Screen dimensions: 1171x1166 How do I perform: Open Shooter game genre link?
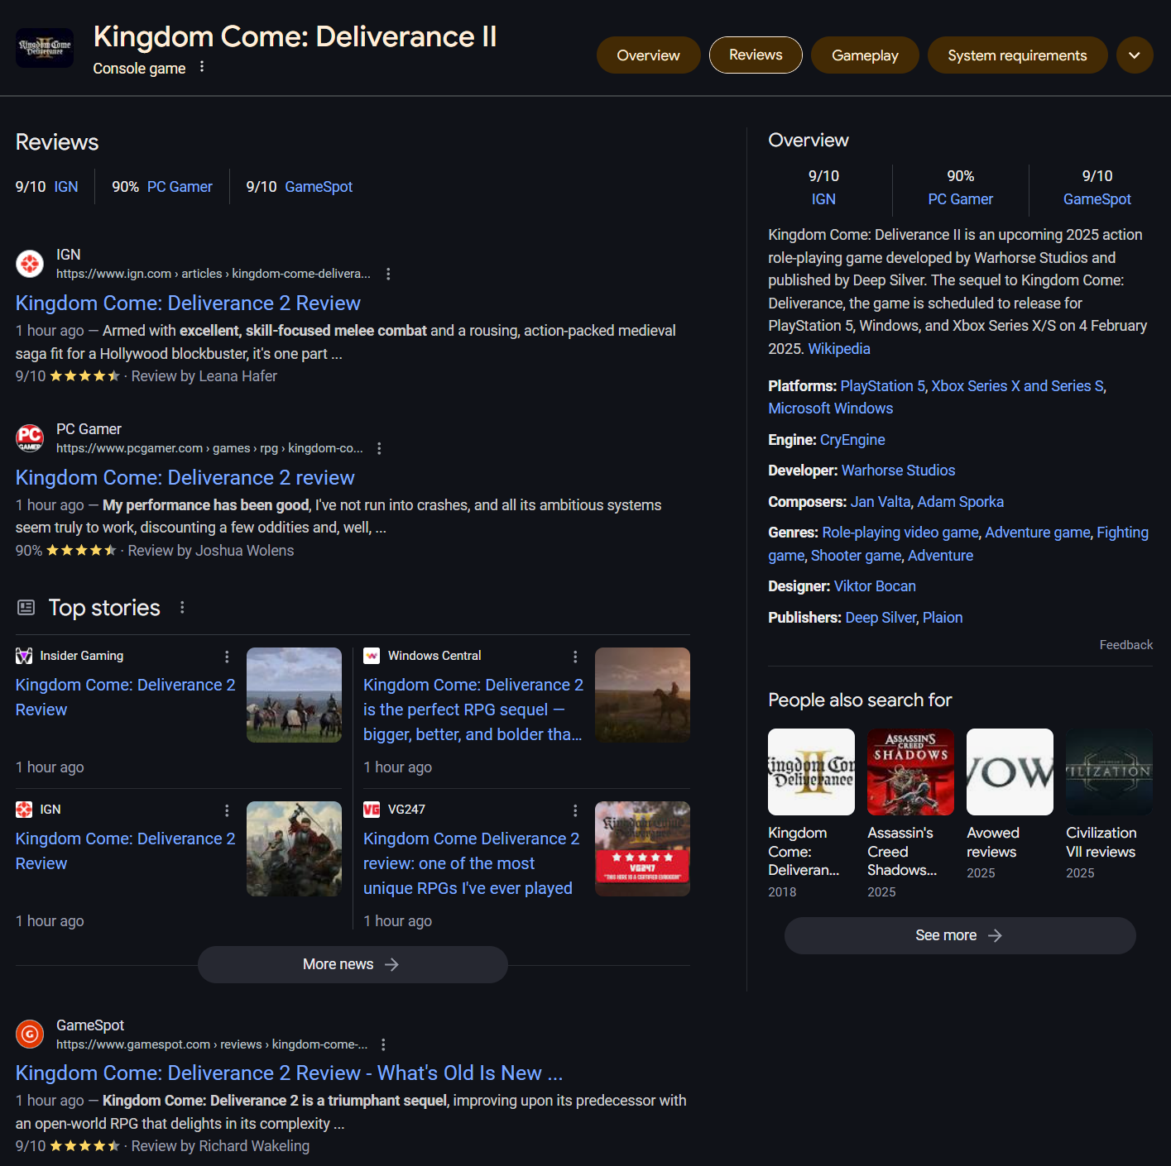pyautogui.click(x=856, y=556)
